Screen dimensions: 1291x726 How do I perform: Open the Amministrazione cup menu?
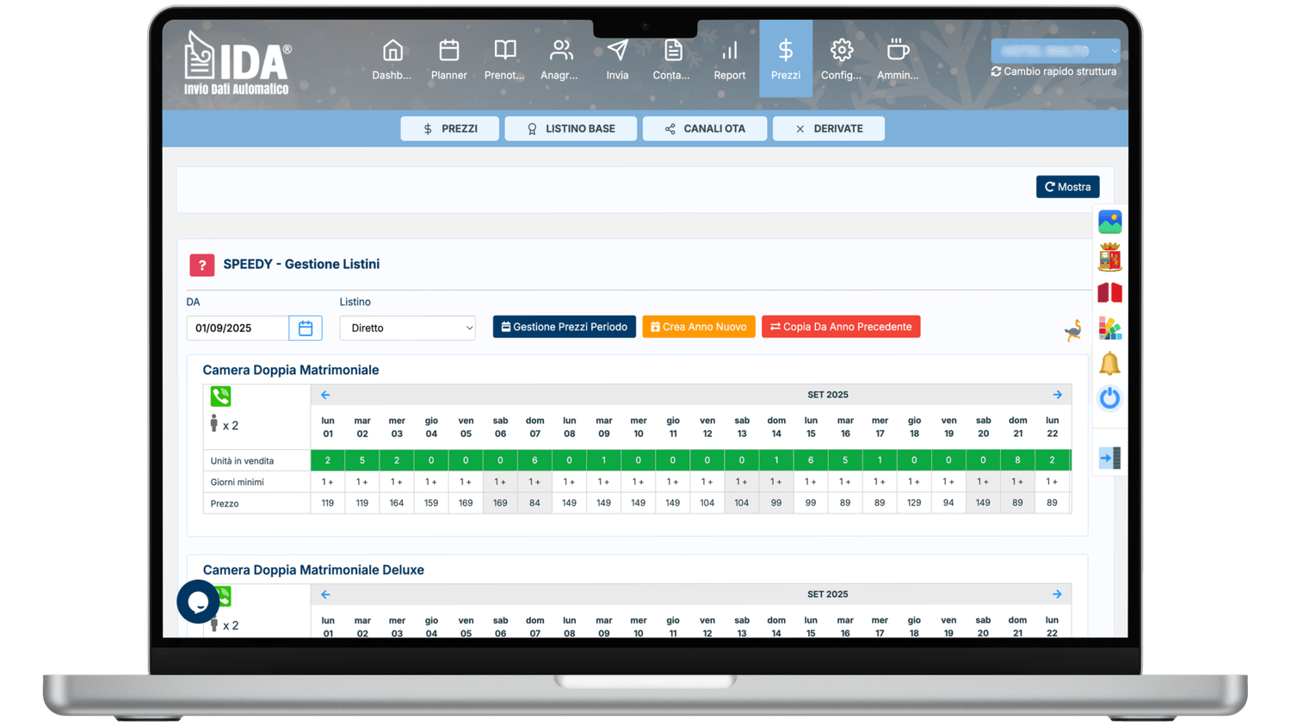point(898,59)
